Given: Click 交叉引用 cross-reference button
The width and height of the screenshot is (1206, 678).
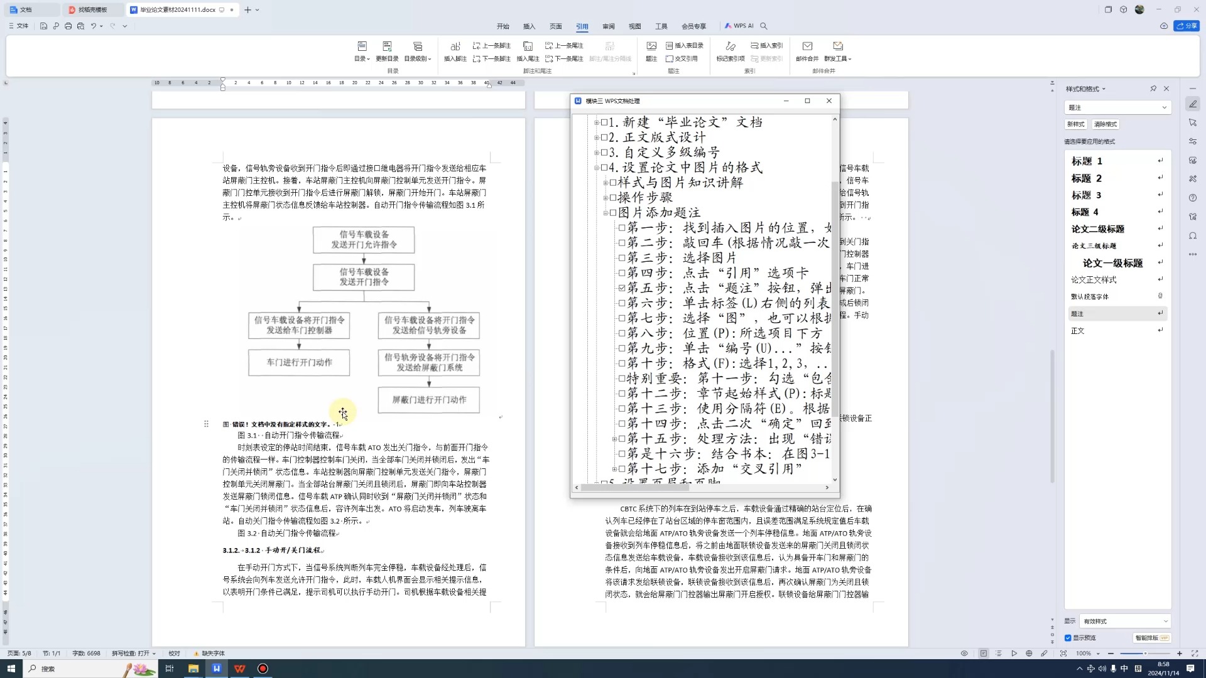Looking at the screenshot, I should [682, 58].
